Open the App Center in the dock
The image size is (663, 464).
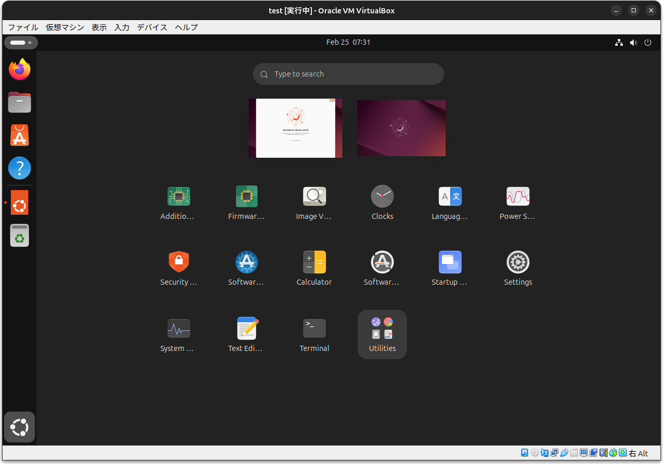tap(20, 135)
